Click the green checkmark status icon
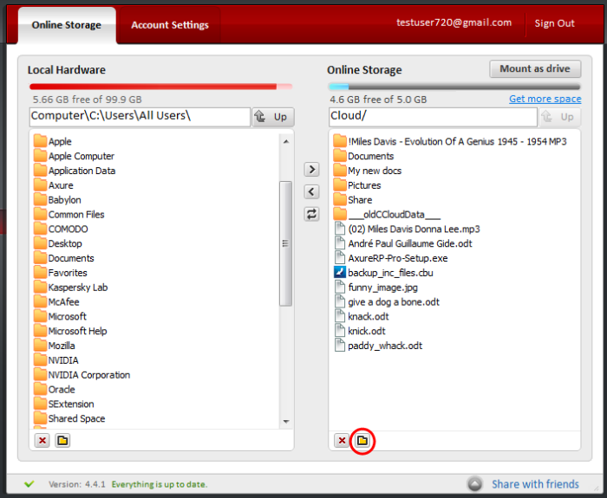The height and width of the screenshot is (498, 607). click(29, 483)
